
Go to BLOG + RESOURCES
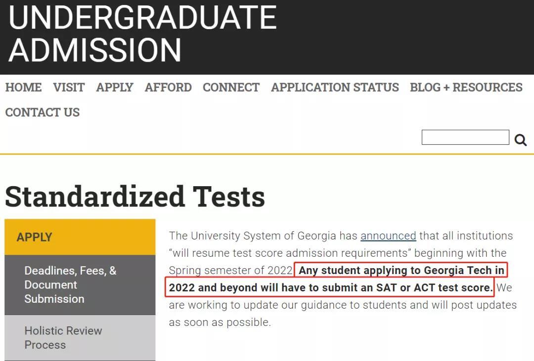point(466,87)
